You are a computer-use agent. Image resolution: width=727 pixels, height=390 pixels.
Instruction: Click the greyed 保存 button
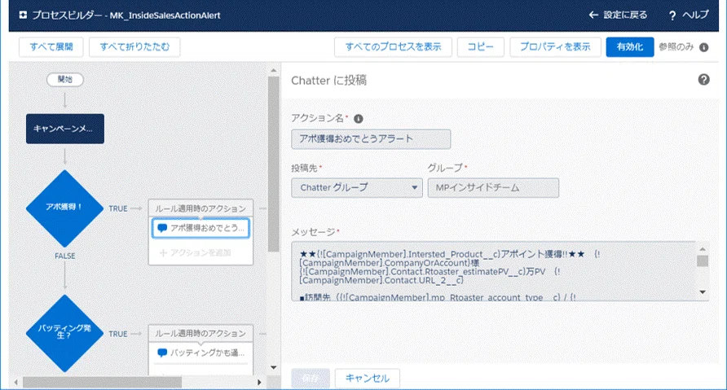click(x=311, y=379)
